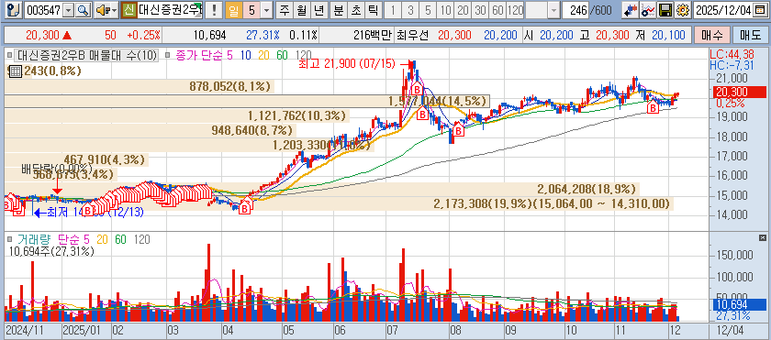The height and width of the screenshot is (340, 771).
Task: Select the 120 interval button
Action: pyautogui.click(x=515, y=9)
